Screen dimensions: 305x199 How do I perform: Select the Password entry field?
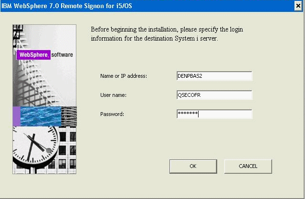click(x=214, y=114)
